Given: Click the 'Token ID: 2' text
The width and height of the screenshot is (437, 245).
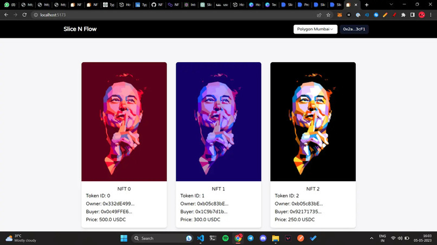Looking at the screenshot, I should [x=287, y=196].
